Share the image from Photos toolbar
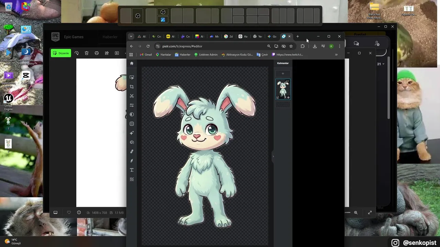This screenshot has width=440, height=247. 107,53
